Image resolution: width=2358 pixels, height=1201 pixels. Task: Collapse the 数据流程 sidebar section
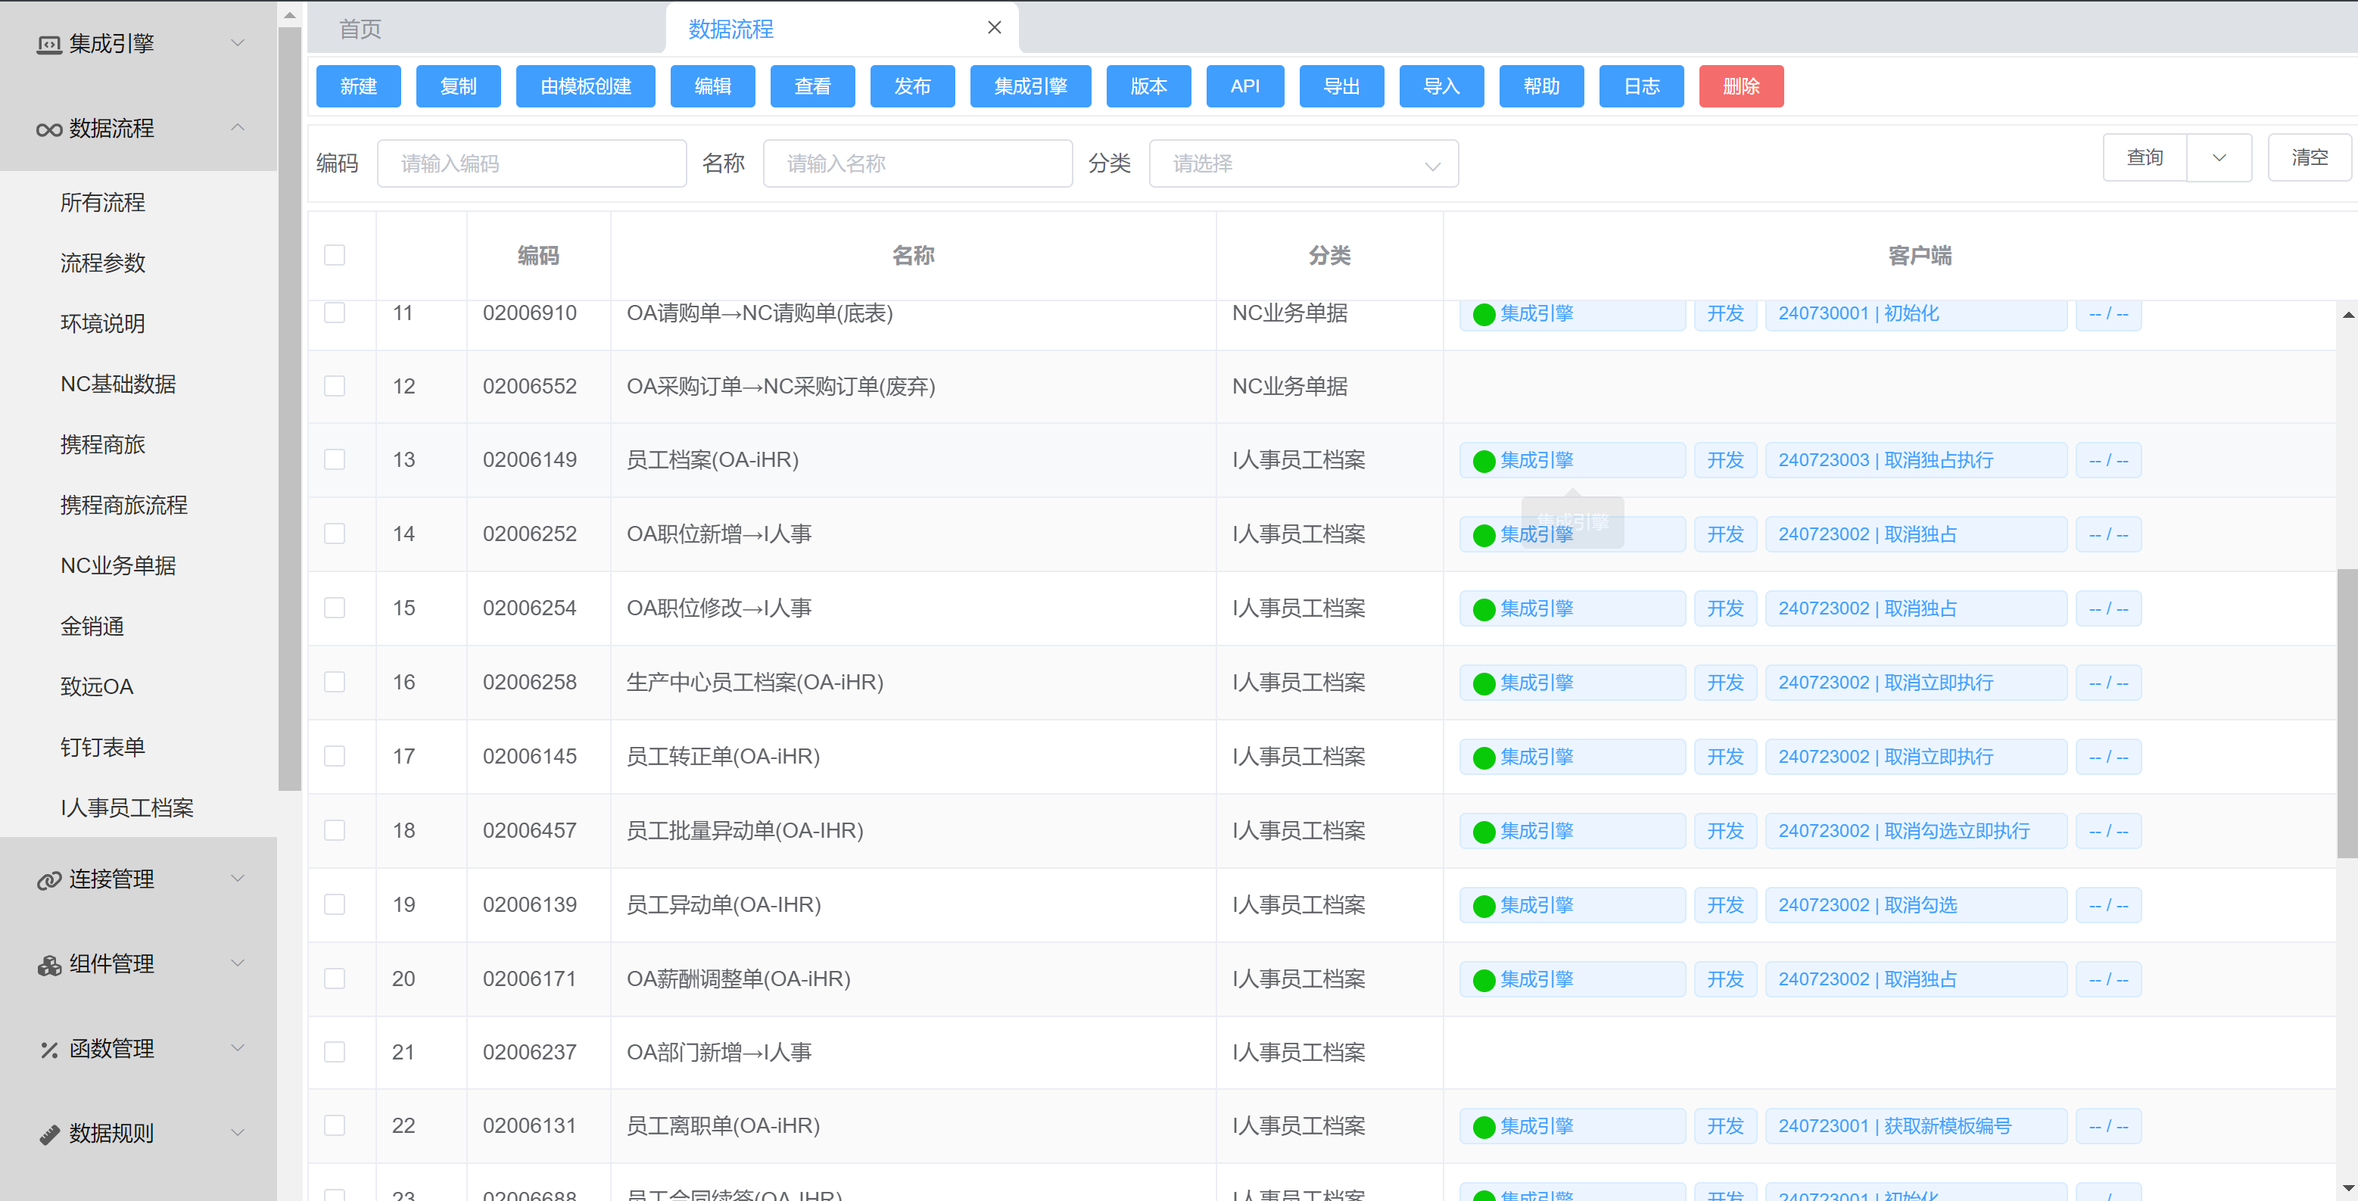tap(237, 128)
